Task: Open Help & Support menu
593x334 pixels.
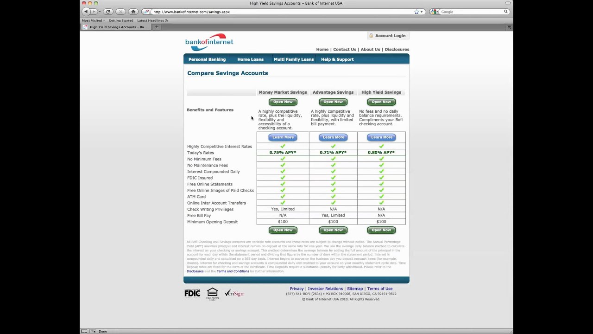Action: 337,59
